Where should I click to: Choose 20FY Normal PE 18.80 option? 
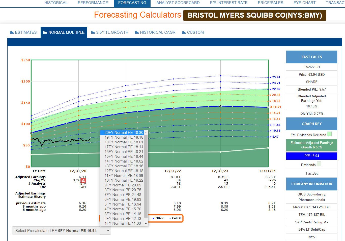coord(122,133)
